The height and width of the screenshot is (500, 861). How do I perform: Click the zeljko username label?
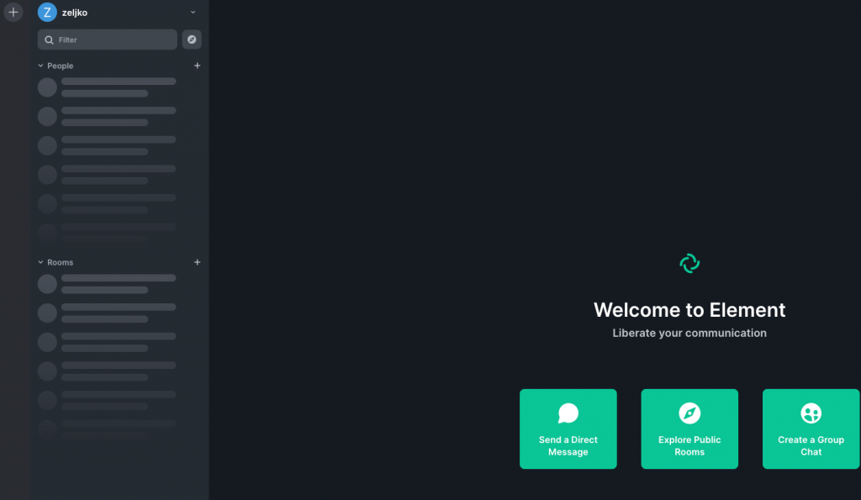coord(75,13)
